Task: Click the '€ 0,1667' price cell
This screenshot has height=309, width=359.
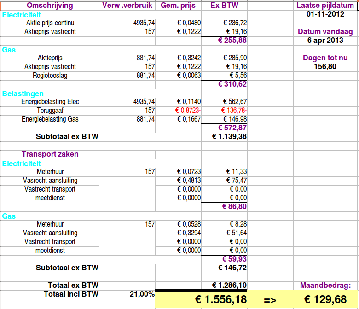Action: point(178,119)
